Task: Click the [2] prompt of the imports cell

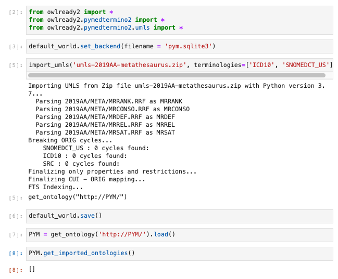Action: (x=16, y=11)
